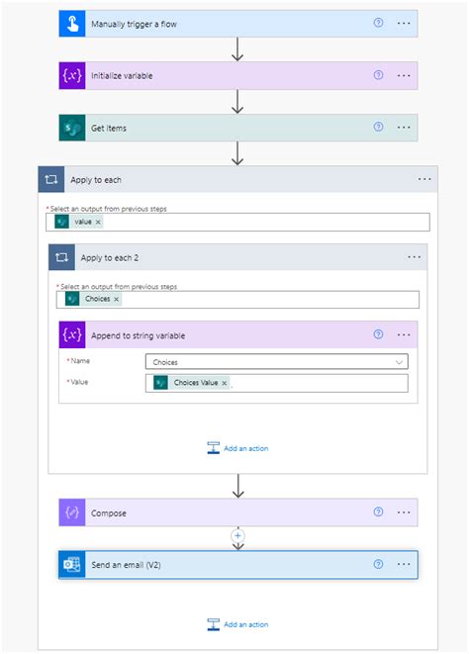Click the Manually trigger a flow hand icon
Viewport: 469px width, 654px height.
tap(72, 24)
